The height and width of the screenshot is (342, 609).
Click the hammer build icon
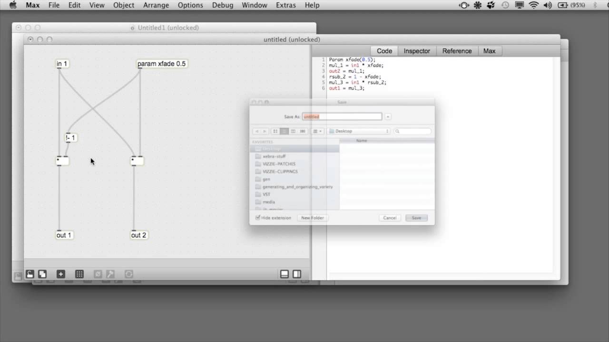[x=110, y=274]
